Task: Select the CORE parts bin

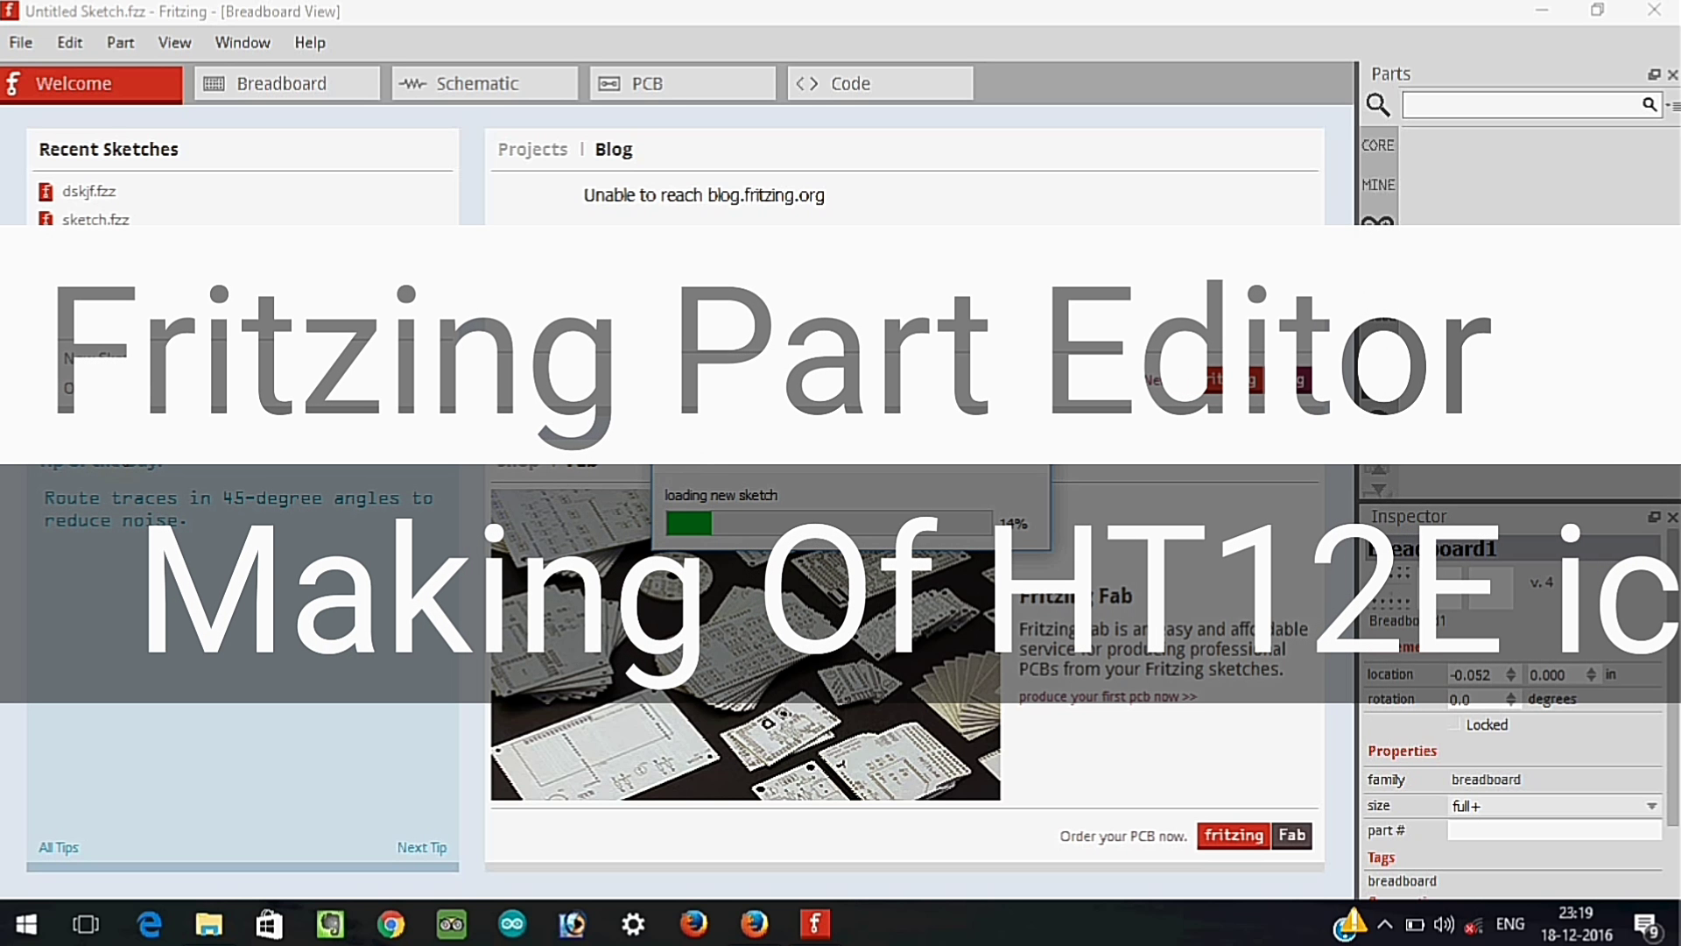Action: 1378,145
